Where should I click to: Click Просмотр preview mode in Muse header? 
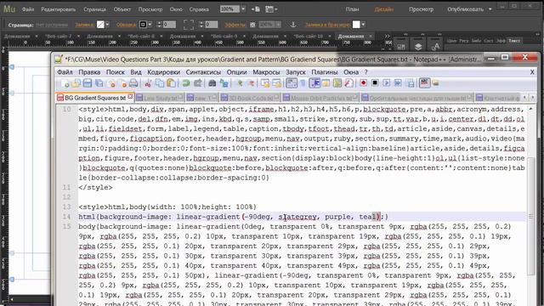point(422,9)
